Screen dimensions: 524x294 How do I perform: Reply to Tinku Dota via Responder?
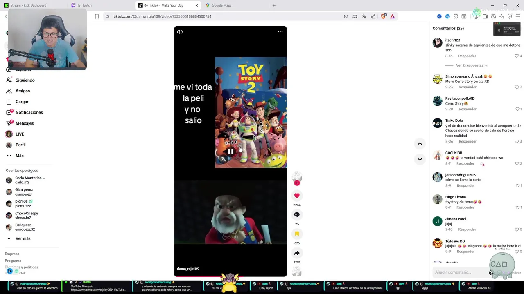pyautogui.click(x=468, y=141)
